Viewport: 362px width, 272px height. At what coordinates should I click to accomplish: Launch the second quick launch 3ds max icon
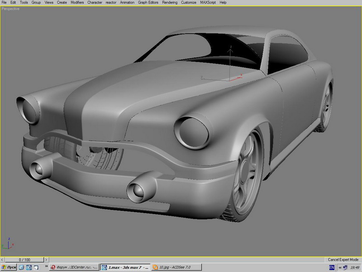[x=29, y=267]
